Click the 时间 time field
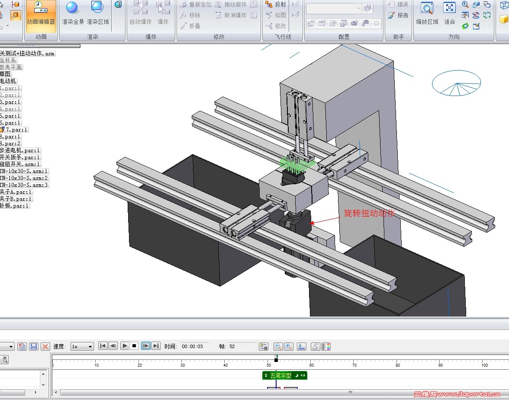 194,346
